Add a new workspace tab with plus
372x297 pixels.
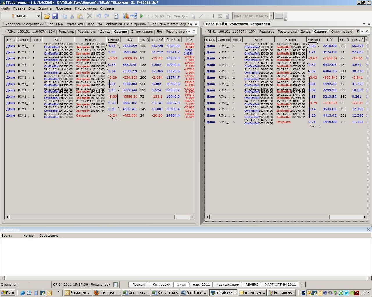(302, 285)
